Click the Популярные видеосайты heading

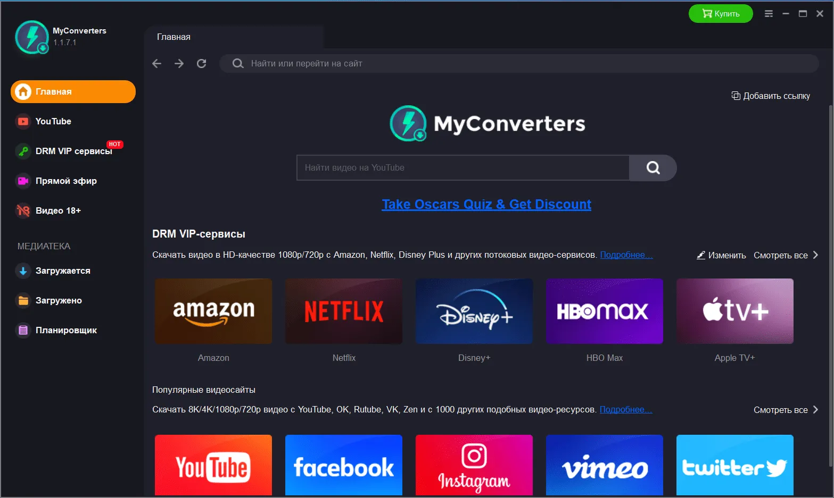pyautogui.click(x=204, y=390)
